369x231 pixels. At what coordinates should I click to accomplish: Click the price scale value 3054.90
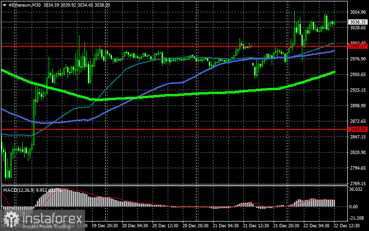pyautogui.click(x=358, y=12)
